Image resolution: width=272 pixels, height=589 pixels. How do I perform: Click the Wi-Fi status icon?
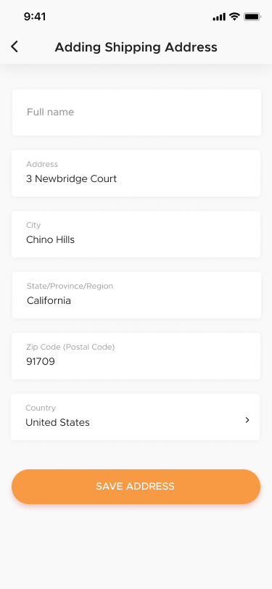tap(235, 17)
